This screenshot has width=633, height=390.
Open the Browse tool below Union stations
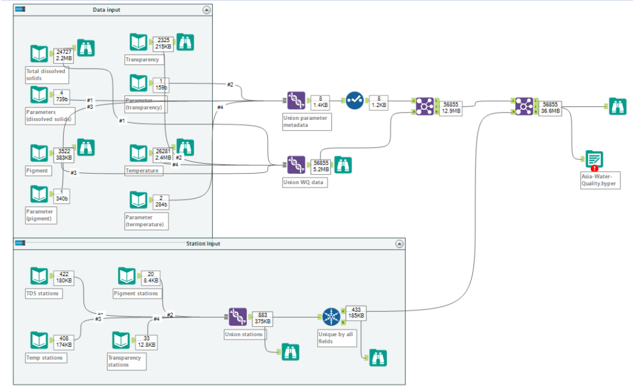291,352
